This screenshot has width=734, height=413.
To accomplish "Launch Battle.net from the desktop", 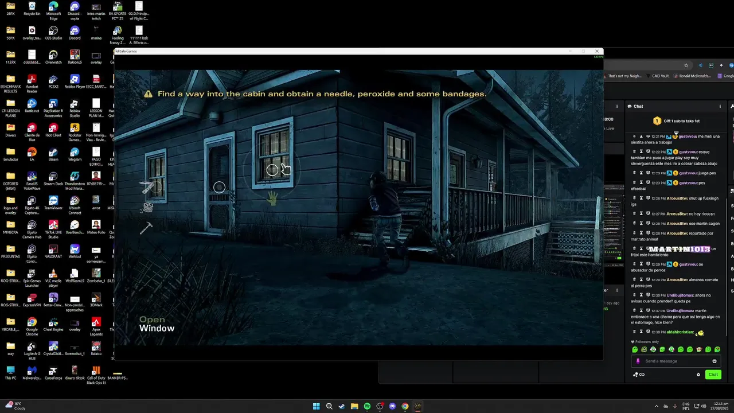I will pyautogui.click(x=32, y=105).
